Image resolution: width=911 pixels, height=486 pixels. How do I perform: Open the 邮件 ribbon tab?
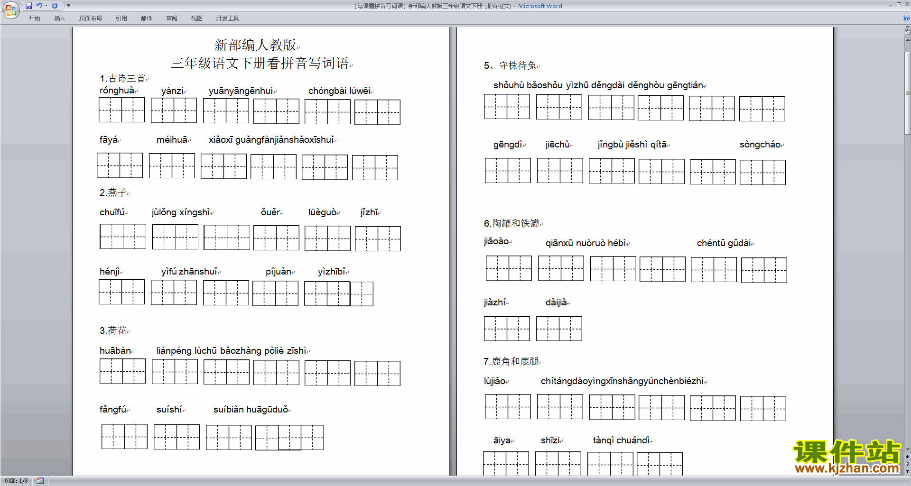pyautogui.click(x=147, y=18)
